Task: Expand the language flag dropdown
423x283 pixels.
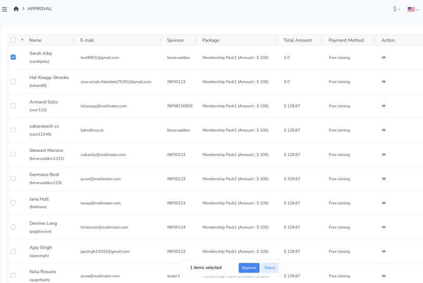Action: (413, 9)
